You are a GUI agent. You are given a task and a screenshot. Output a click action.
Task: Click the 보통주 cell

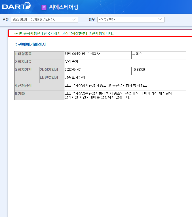click(159, 55)
